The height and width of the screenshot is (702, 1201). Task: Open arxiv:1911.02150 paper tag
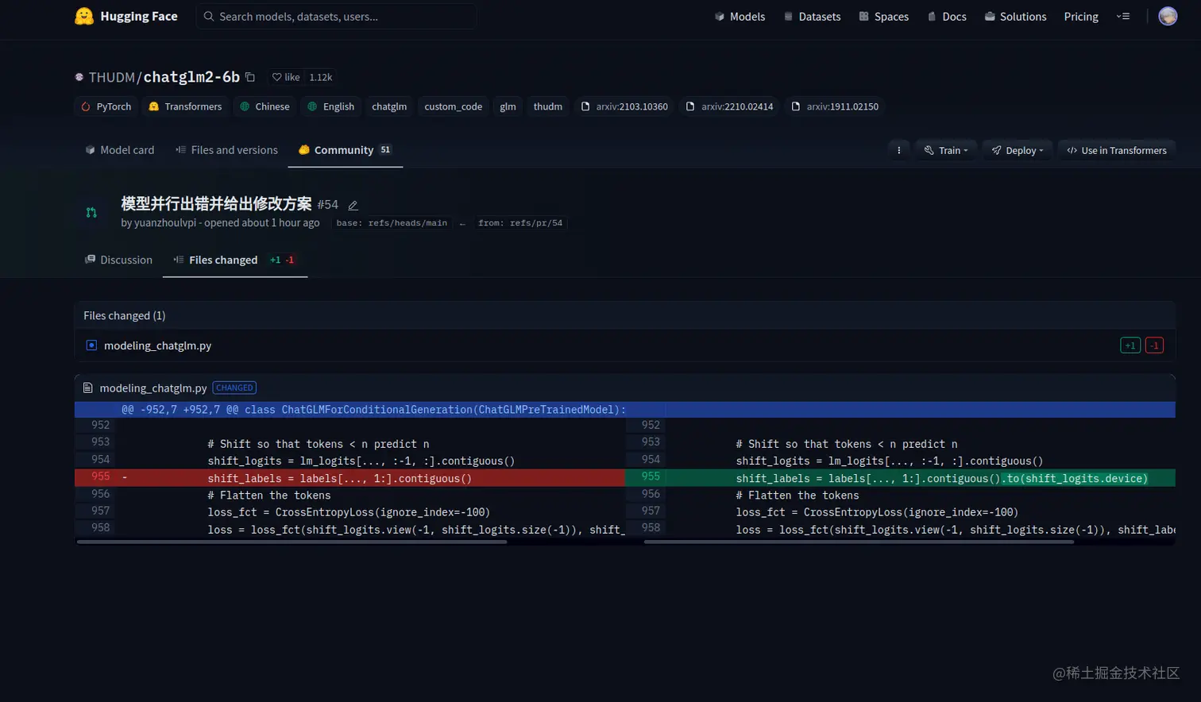pos(835,106)
